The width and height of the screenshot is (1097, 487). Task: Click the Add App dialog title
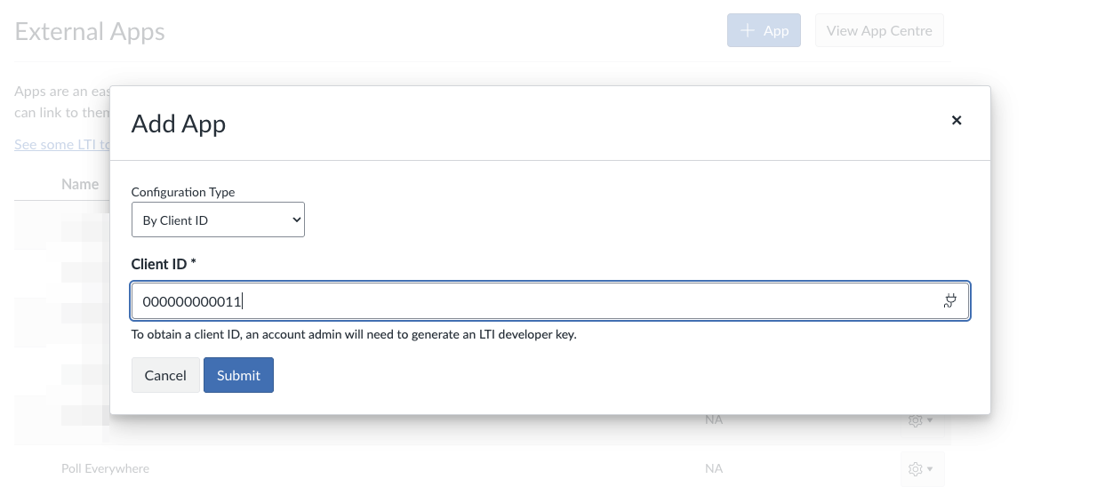[x=179, y=124]
